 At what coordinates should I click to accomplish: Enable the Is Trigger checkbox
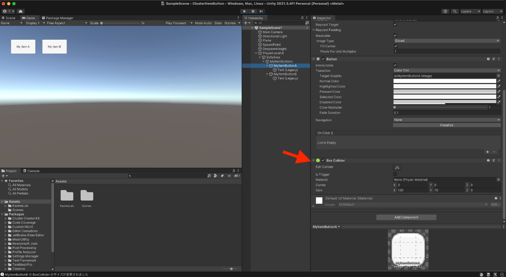[395, 174]
